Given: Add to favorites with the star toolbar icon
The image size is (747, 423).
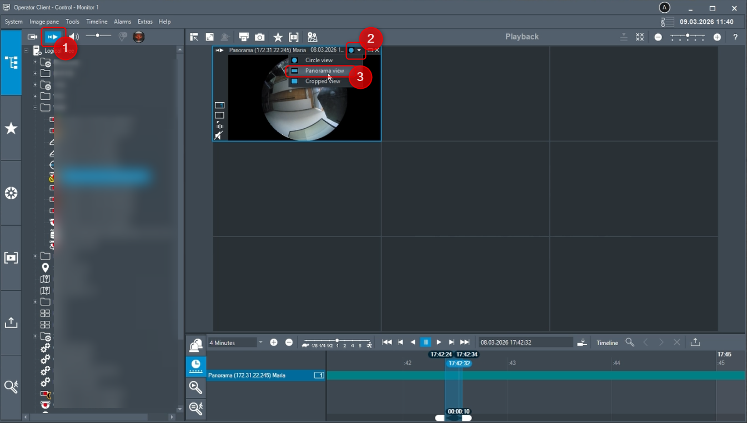Looking at the screenshot, I should [x=278, y=37].
